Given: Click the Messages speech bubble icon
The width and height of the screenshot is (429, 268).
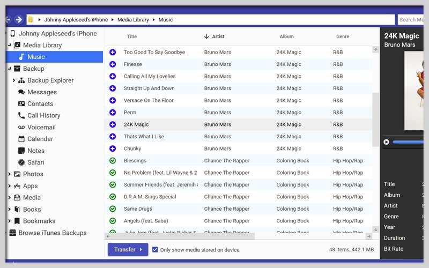Looking at the screenshot, I should pyautogui.click(x=21, y=92).
